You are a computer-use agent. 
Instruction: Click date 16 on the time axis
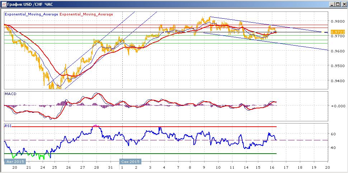point(272,168)
